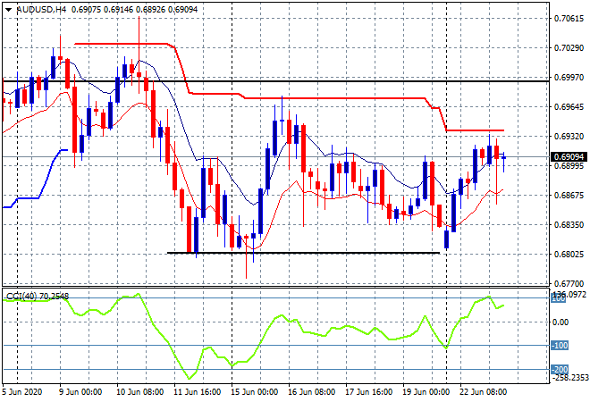Click price scale value 0.70290
Viewport: 590px width, 402px height.
point(569,47)
